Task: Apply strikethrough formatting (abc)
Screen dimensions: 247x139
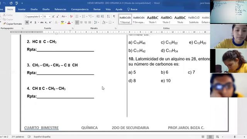Action: coord(42,22)
